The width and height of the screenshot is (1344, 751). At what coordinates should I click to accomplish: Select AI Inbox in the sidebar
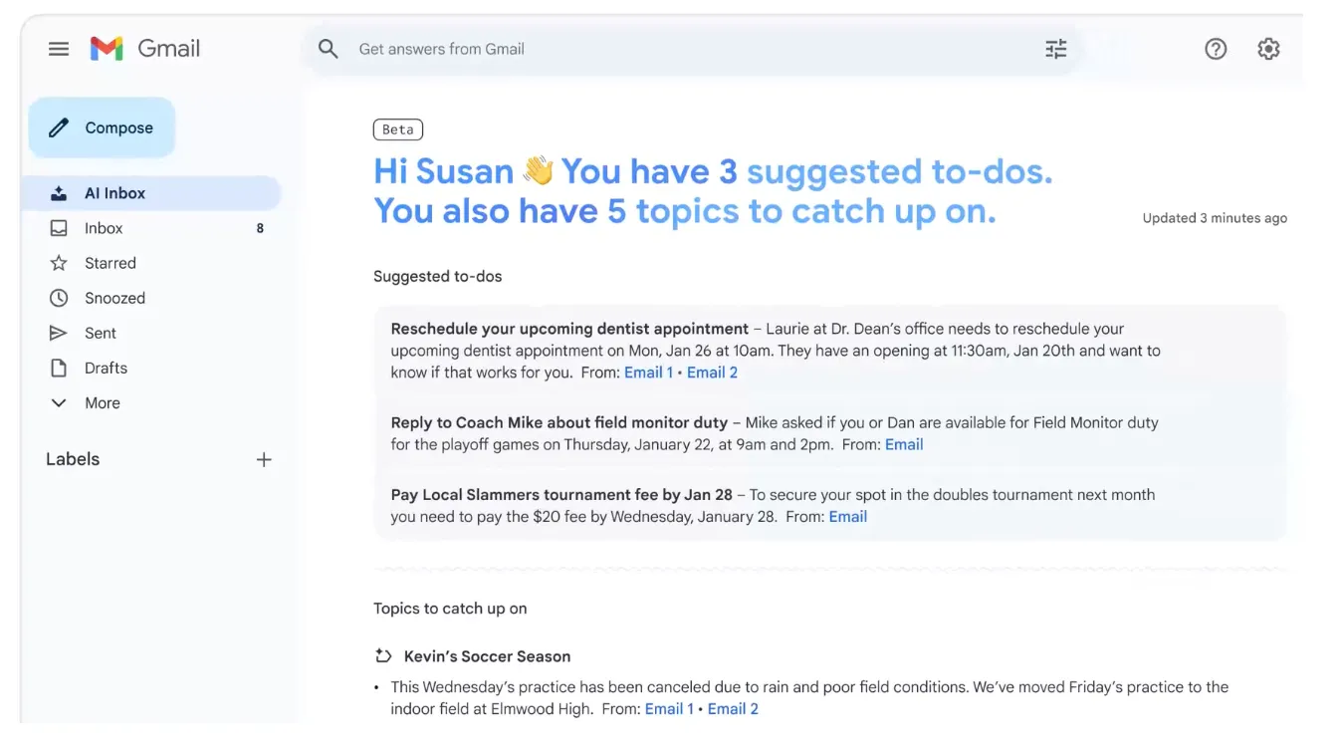[114, 193]
